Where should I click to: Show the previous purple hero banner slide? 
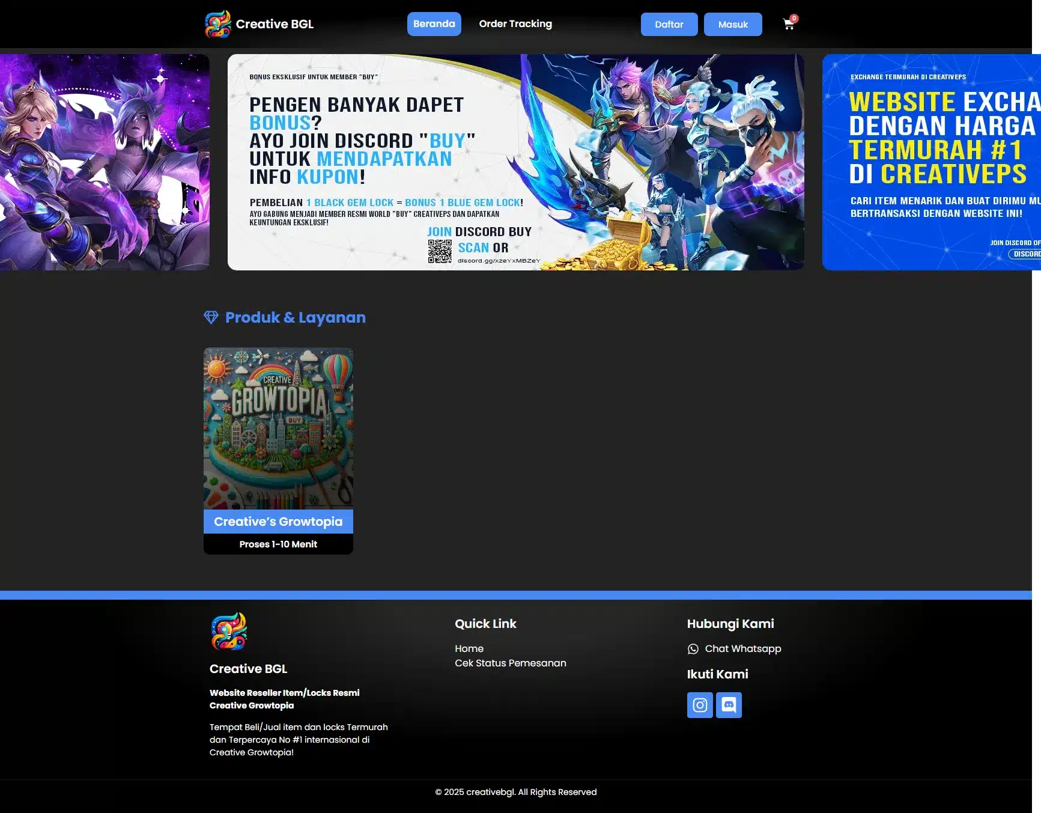coord(105,162)
